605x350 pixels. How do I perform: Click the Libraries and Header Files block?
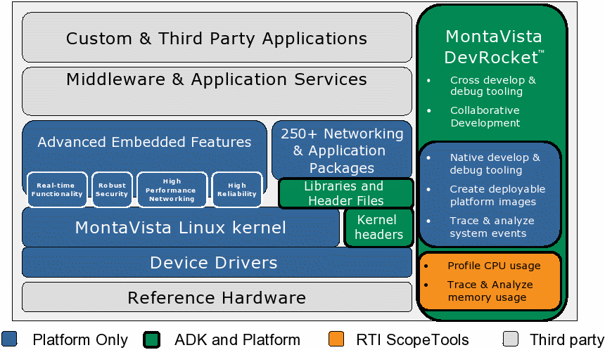345,193
